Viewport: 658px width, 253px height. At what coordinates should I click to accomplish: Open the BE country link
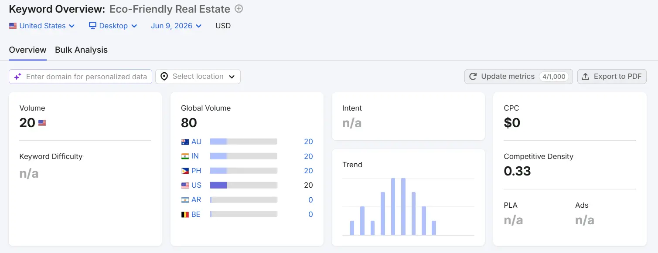click(196, 214)
